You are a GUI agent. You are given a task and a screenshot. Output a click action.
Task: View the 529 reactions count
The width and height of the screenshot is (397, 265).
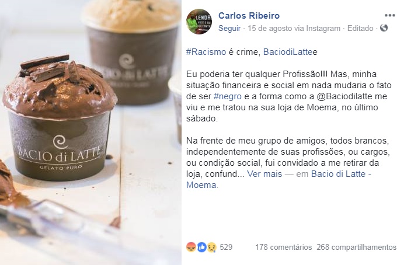(x=226, y=247)
